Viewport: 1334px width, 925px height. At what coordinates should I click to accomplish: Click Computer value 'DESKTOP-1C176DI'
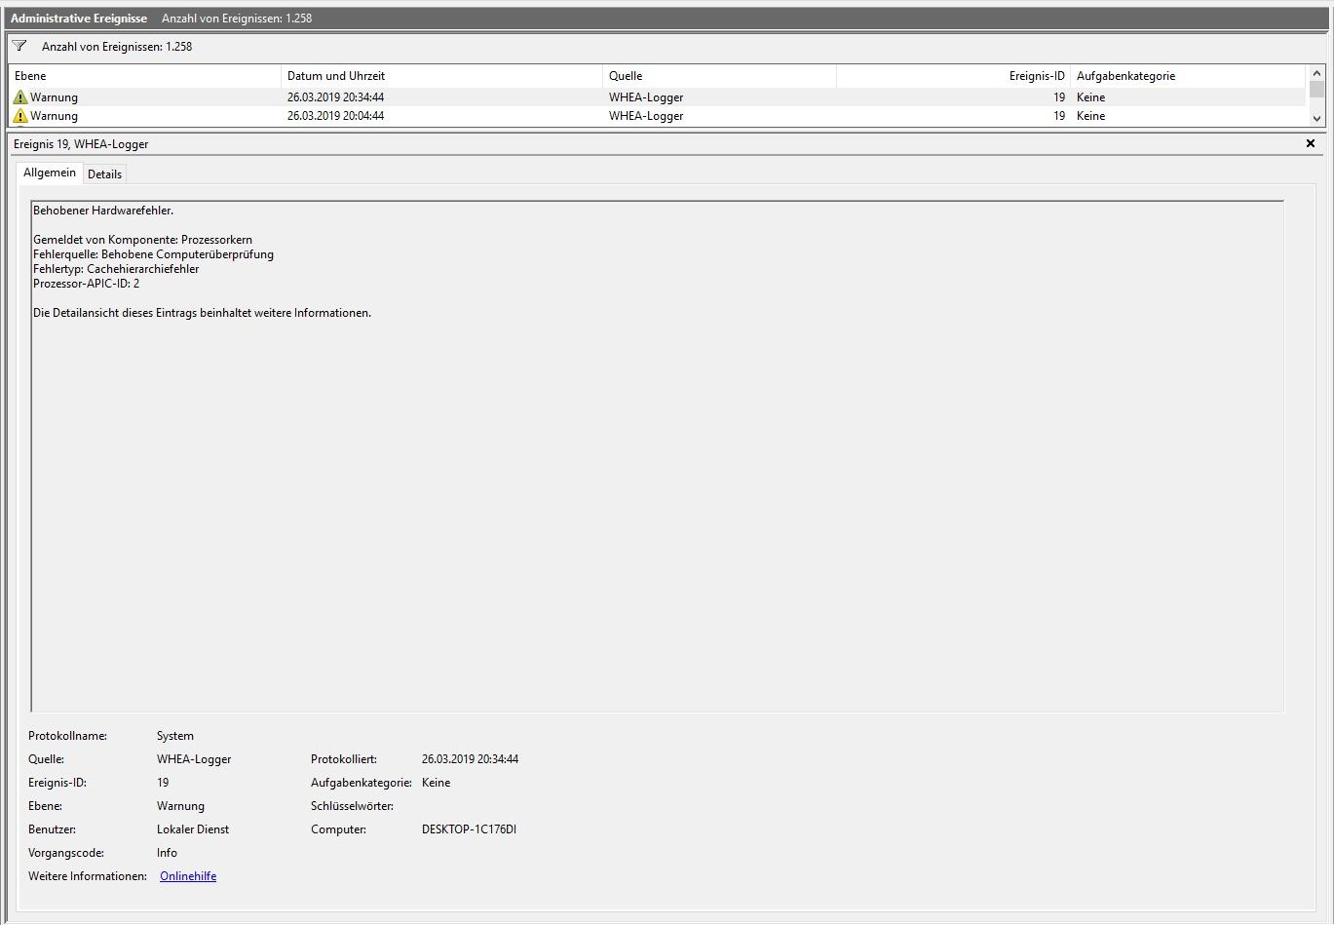[x=469, y=829]
